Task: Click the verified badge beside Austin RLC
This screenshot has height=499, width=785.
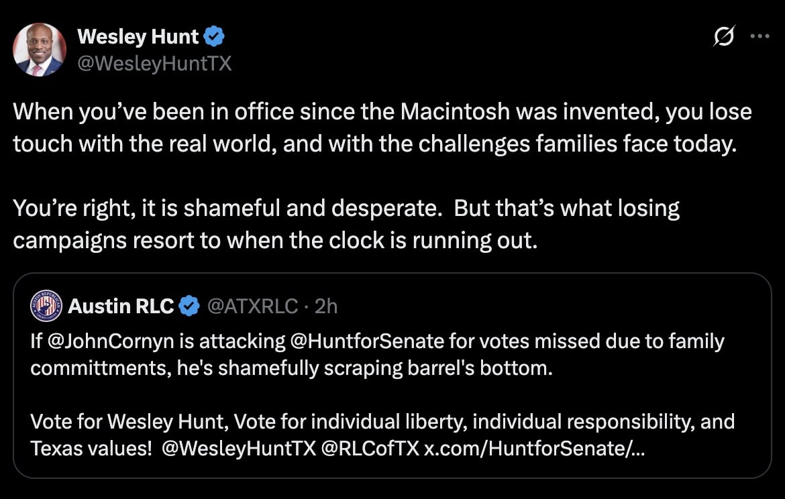Action: pyautogui.click(x=190, y=307)
